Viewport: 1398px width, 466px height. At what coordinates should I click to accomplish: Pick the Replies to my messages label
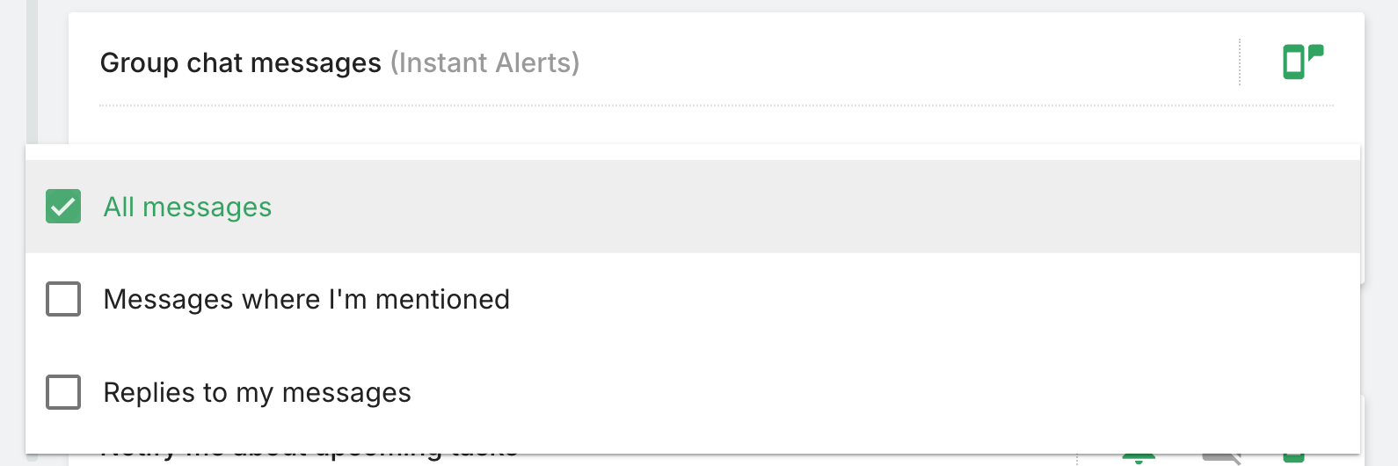click(x=257, y=393)
